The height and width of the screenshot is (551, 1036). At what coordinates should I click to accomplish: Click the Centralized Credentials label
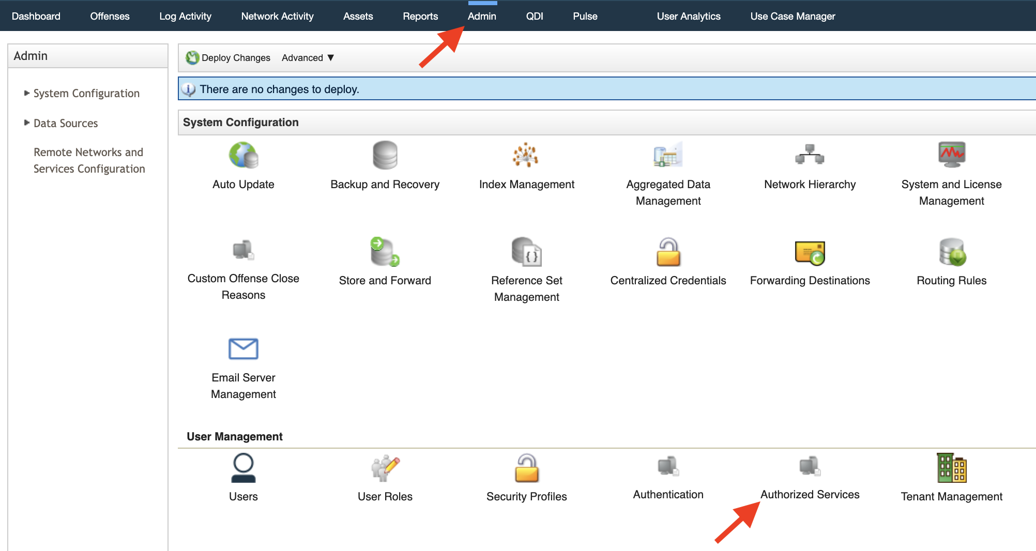point(668,280)
